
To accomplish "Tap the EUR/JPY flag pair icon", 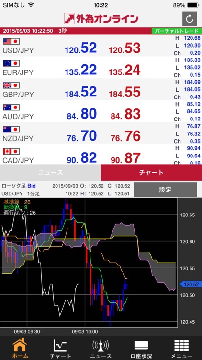I will pyautogui.click(x=11, y=63).
